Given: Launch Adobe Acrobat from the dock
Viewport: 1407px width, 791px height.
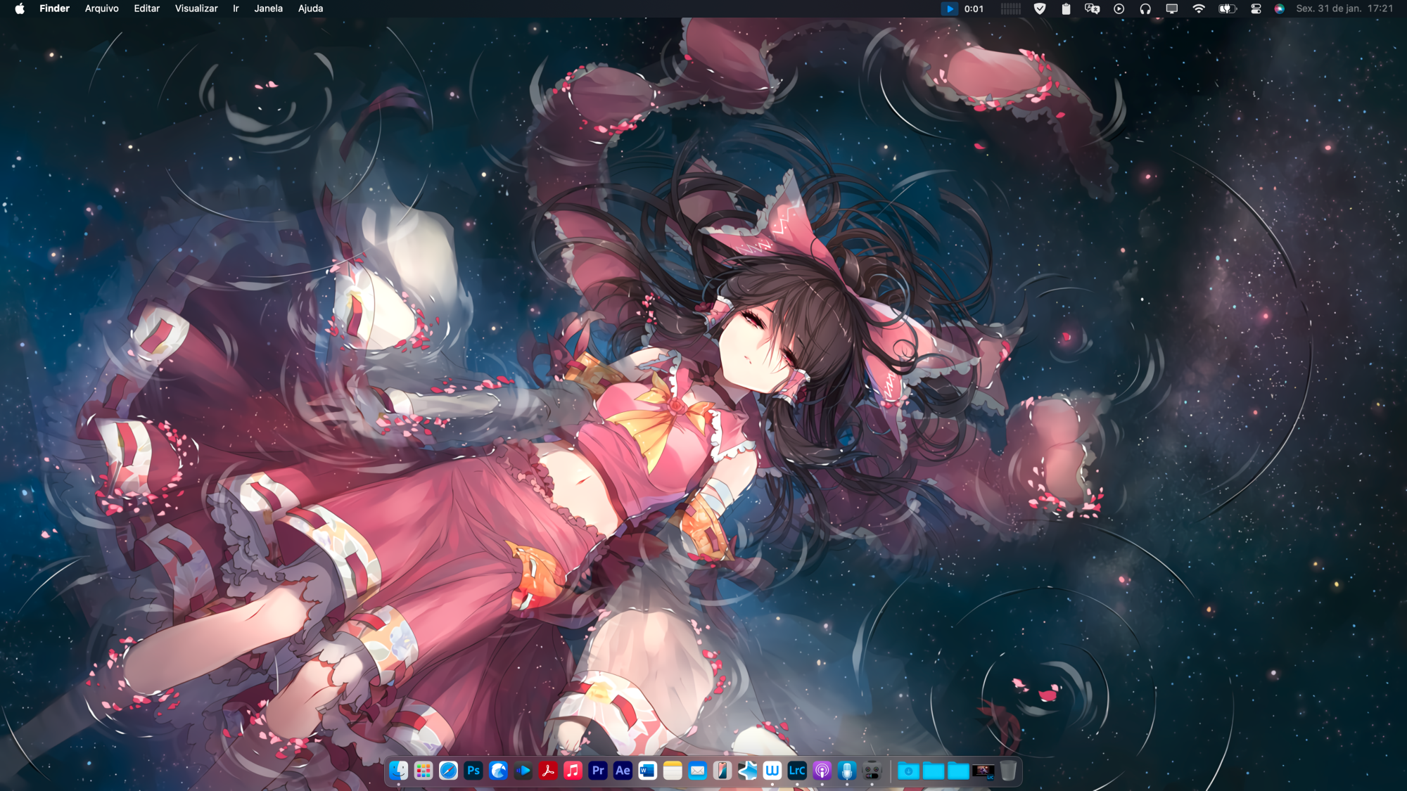Looking at the screenshot, I should coord(548,771).
